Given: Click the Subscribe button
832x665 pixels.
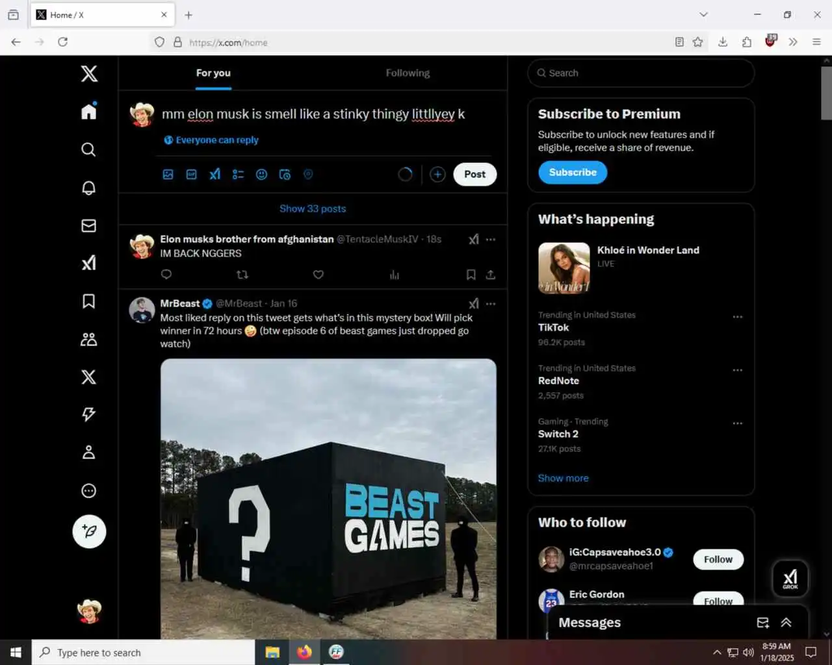Looking at the screenshot, I should [573, 172].
